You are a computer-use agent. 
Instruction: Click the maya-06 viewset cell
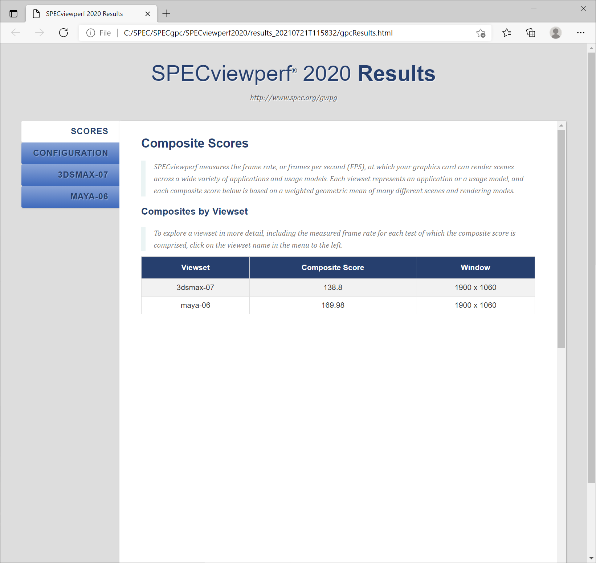tap(195, 305)
